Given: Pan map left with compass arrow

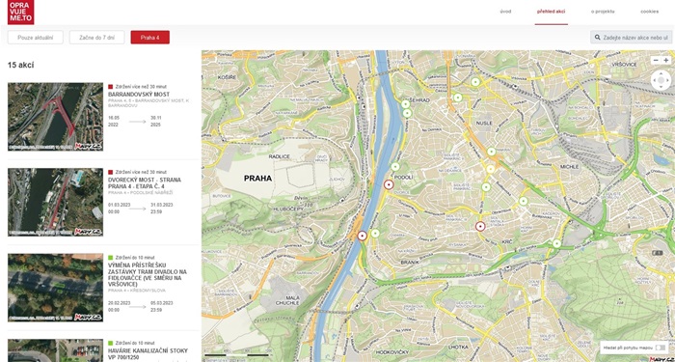Looking at the screenshot, I should 655,80.
